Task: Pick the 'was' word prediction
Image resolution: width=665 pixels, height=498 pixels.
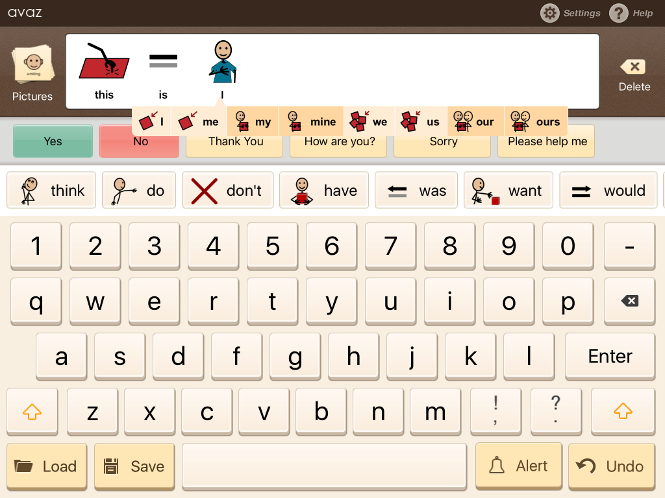Action: (x=416, y=190)
